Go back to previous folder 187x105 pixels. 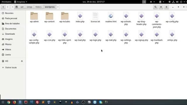click(3, 7)
